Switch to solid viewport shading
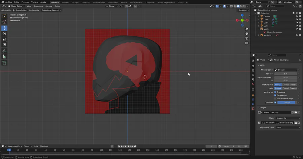The image size is (303, 159). coord(238,6)
